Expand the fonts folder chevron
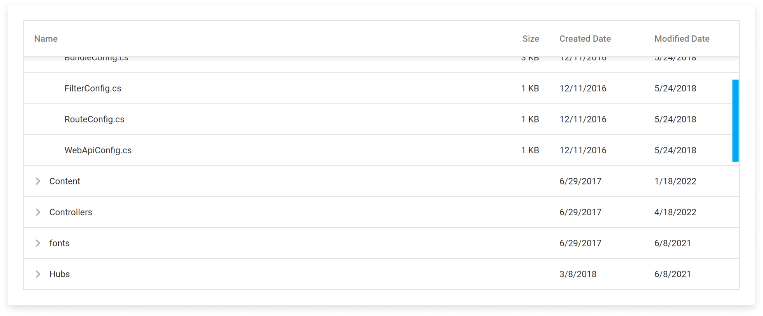763x316 pixels. pyautogui.click(x=38, y=243)
